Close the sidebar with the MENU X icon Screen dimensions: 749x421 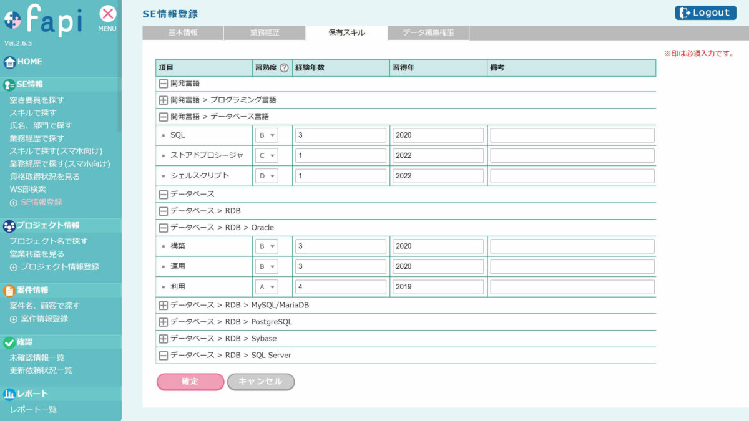pyautogui.click(x=107, y=14)
